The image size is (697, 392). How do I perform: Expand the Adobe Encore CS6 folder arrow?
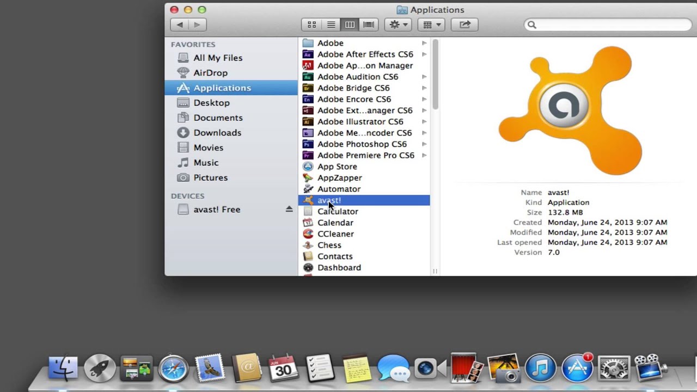click(424, 99)
